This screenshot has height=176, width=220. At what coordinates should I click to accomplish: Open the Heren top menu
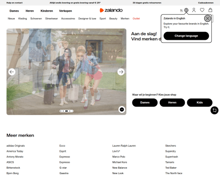pos(30,11)
